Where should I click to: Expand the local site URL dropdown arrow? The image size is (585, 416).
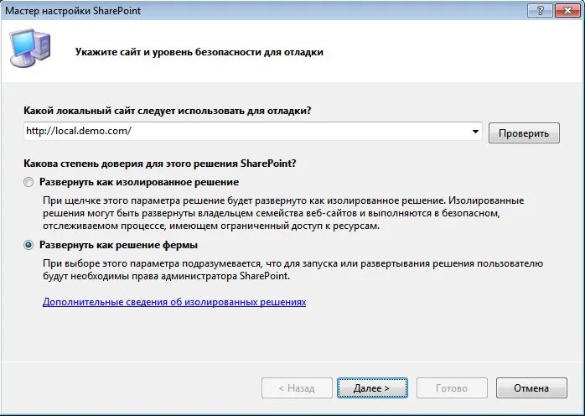[x=475, y=132]
